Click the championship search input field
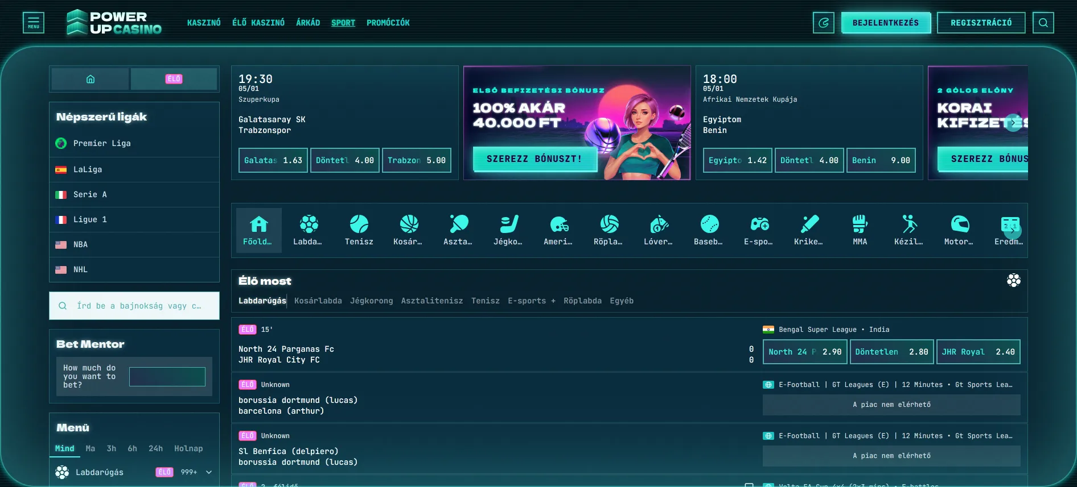The height and width of the screenshot is (487, 1077). click(x=134, y=306)
